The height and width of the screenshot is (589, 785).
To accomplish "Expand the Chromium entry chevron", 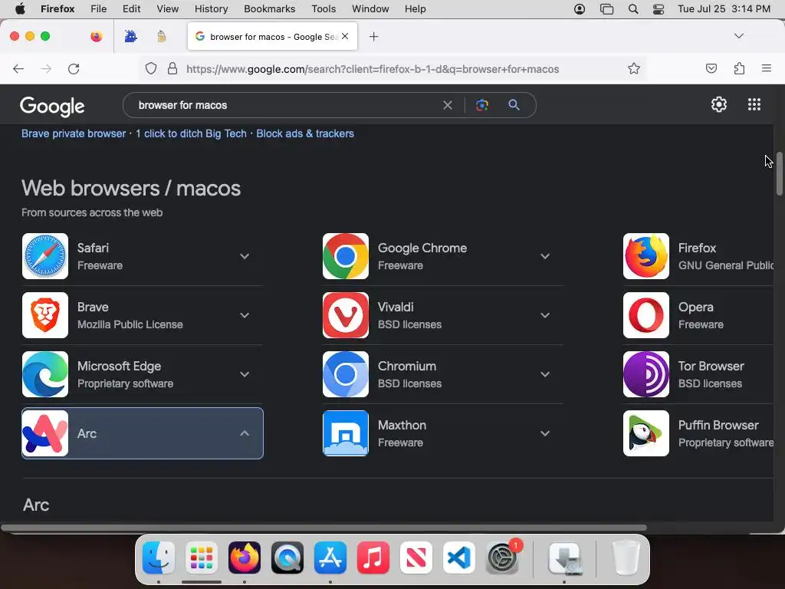I will pos(545,374).
